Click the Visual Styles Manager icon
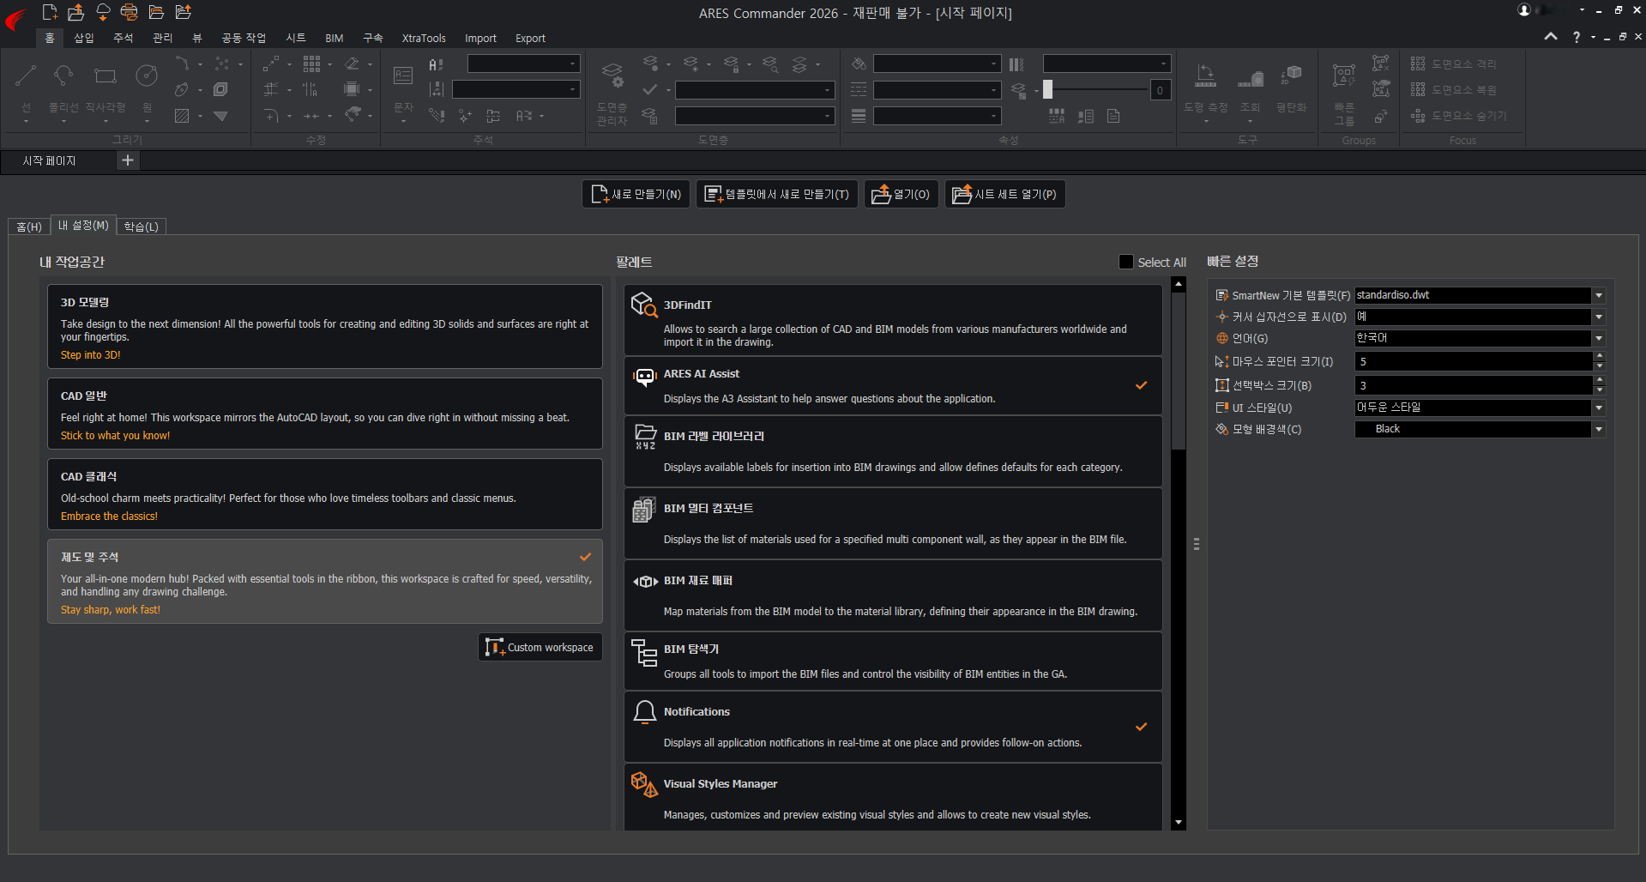Screen dimensions: 1646x882 pyautogui.click(x=643, y=784)
